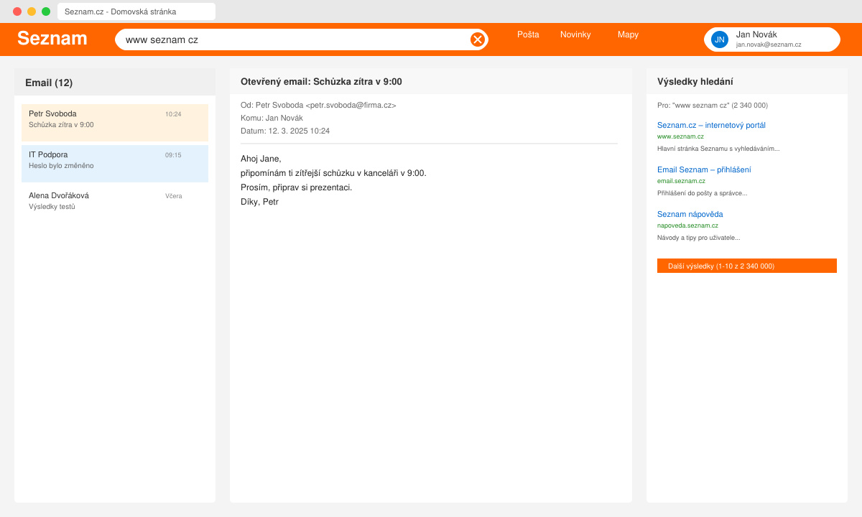Click the 09:15 timestamp in email list

[x=173, y=155]
